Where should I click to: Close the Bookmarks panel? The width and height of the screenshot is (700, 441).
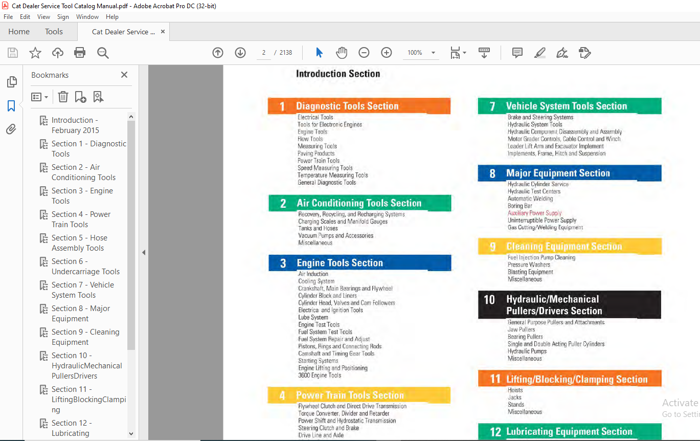coord(124,75)
